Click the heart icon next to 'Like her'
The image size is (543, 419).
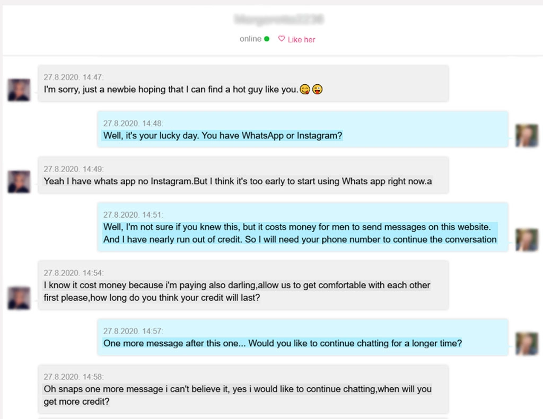click(x=281, y=39)
